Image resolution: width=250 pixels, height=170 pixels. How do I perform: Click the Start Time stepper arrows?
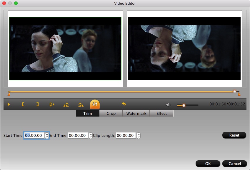[47, 136]
